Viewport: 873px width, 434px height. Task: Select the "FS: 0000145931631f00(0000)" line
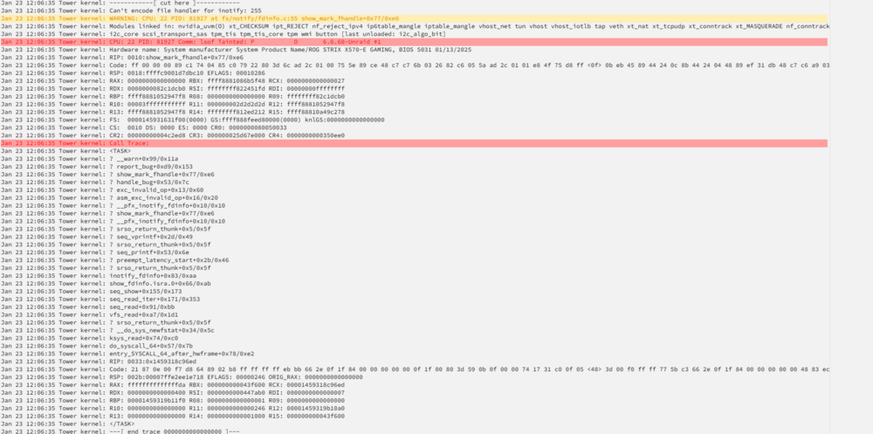[192, 120]
